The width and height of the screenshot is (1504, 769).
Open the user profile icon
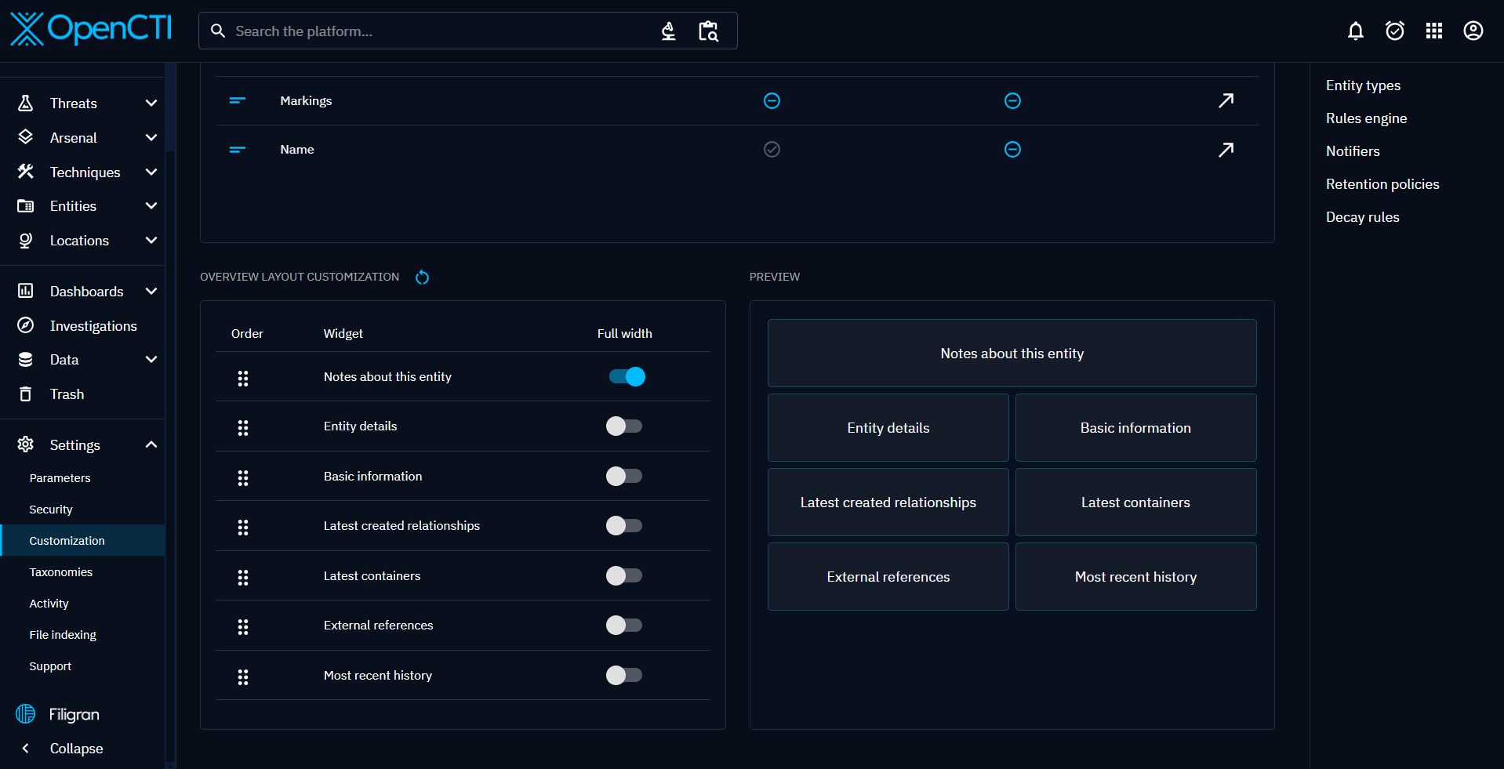[1473, 31]
